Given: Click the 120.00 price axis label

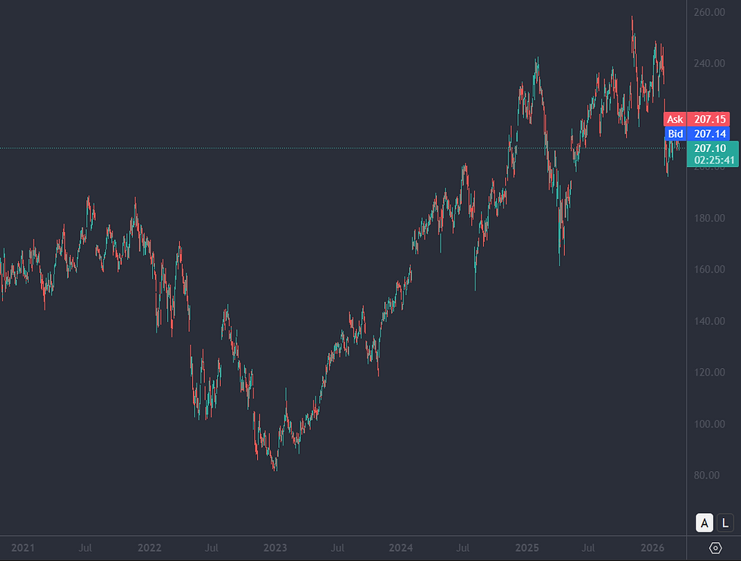Looking at the screenshot, I should [709, 373].
